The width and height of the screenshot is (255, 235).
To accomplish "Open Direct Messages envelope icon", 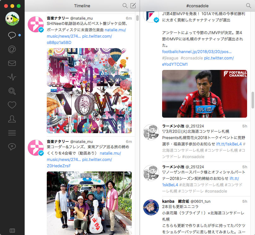I will (x=12, y=63).
